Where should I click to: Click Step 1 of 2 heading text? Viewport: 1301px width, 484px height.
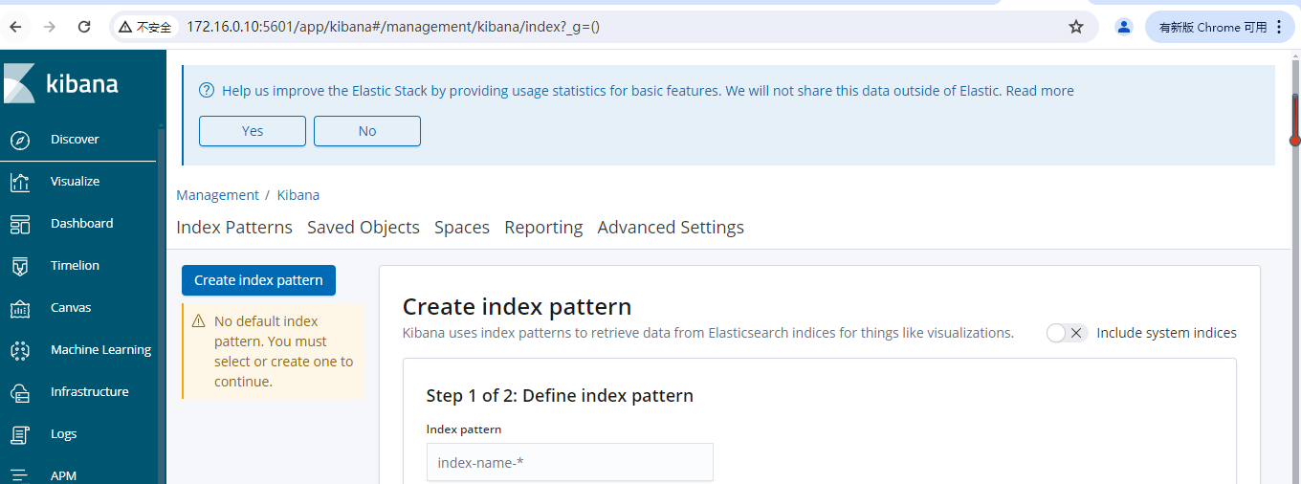pyautogui.click(x=560, y=395)
